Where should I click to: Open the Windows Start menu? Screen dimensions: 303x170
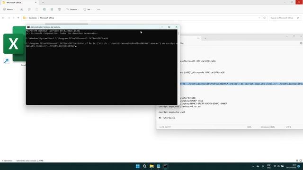pyautogui.click(x=138, y=166)
